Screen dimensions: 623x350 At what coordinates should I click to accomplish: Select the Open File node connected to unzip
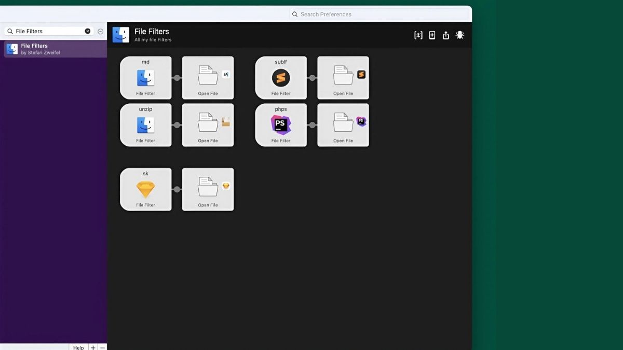208,125
